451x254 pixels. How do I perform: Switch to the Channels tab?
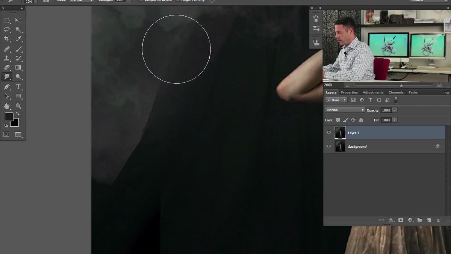(396, 92)
